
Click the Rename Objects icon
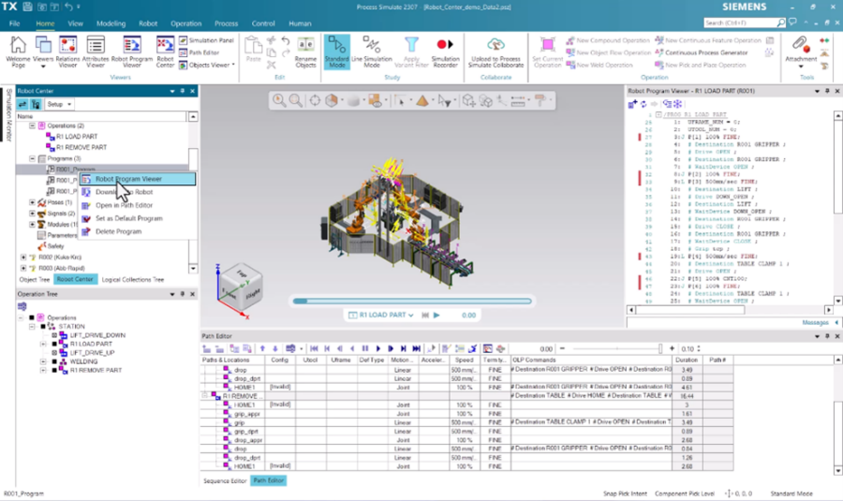pyautogui.click(x=306, y=52)
